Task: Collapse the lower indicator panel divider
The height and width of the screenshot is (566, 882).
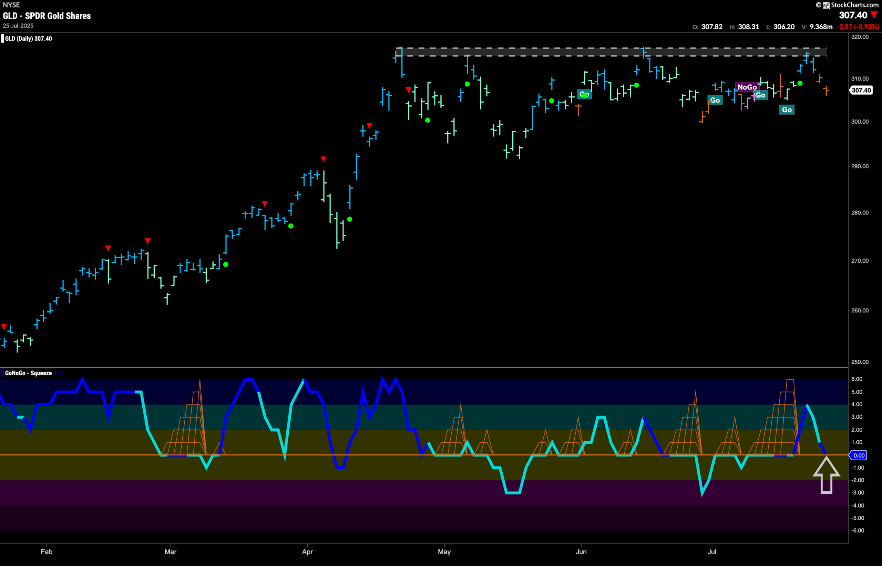Action: [441, 367]
